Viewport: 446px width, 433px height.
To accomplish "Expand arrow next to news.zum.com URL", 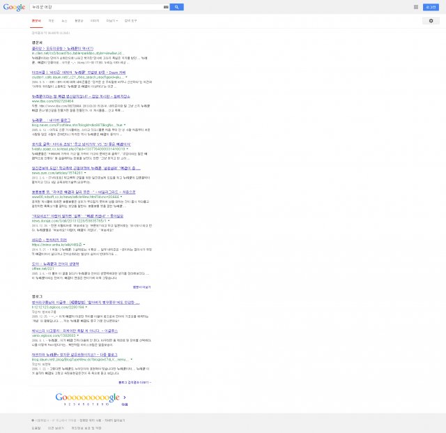I will click(85, 173).
